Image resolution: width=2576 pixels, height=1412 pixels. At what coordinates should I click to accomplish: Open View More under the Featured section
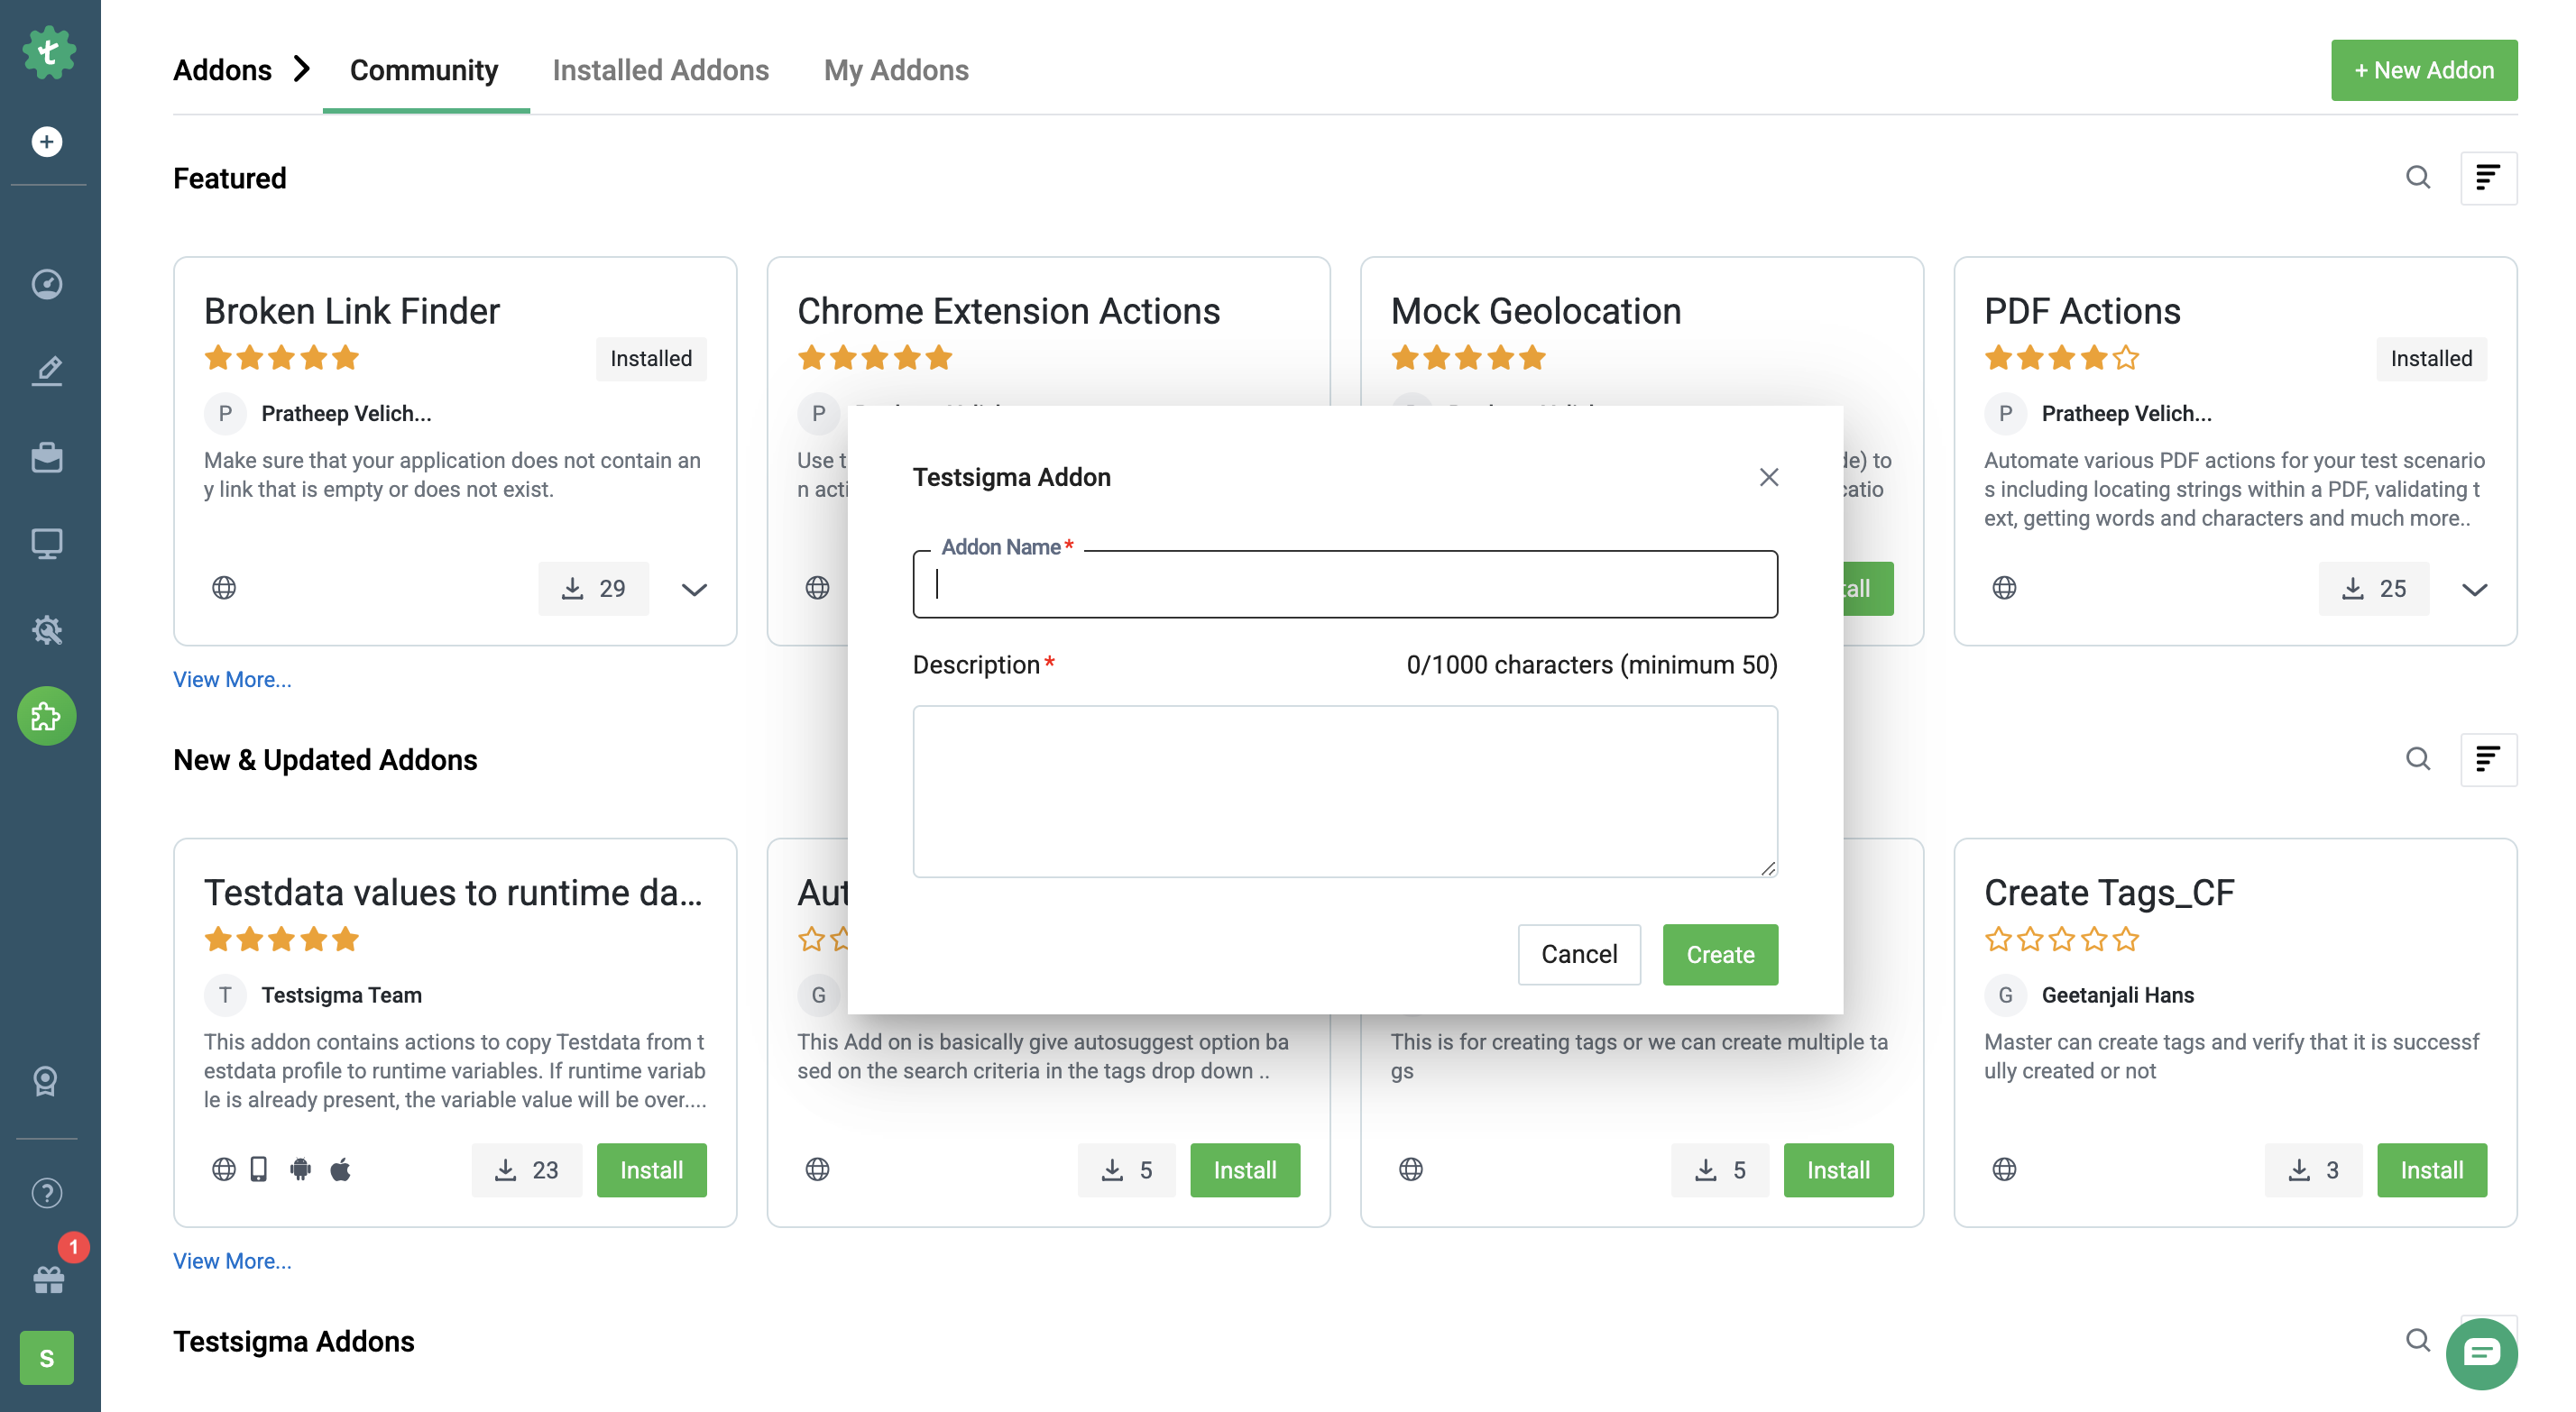pos(231,679)
